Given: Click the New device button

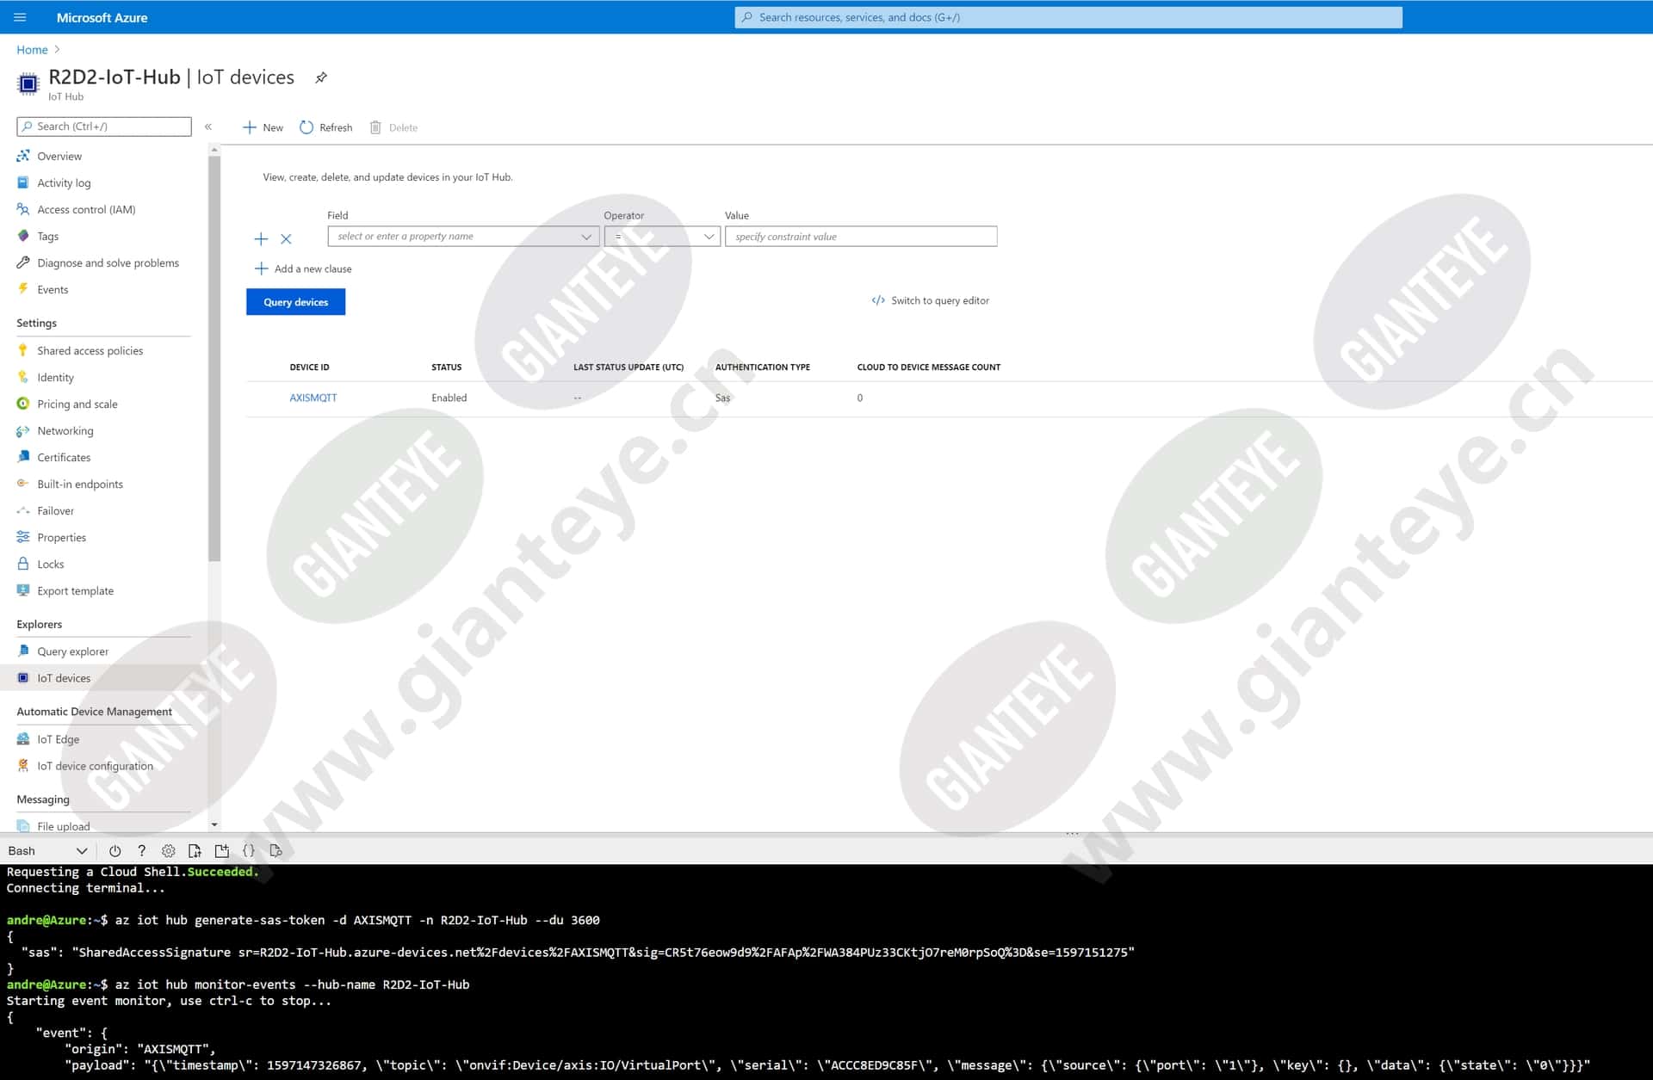Looking at the screenshot, I should click(x=263, y=127).
